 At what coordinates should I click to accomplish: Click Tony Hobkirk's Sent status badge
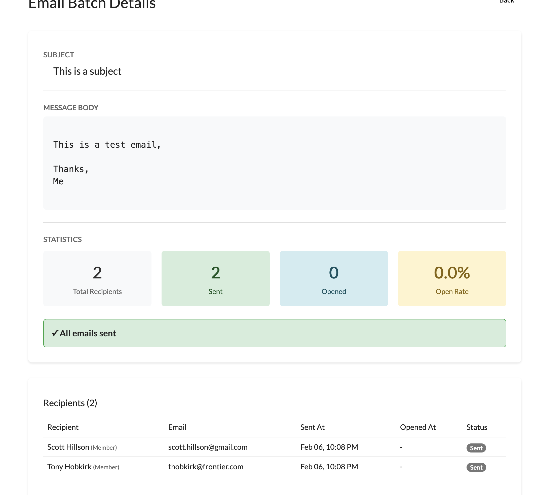pyautogui.click(x=476, y=467)
